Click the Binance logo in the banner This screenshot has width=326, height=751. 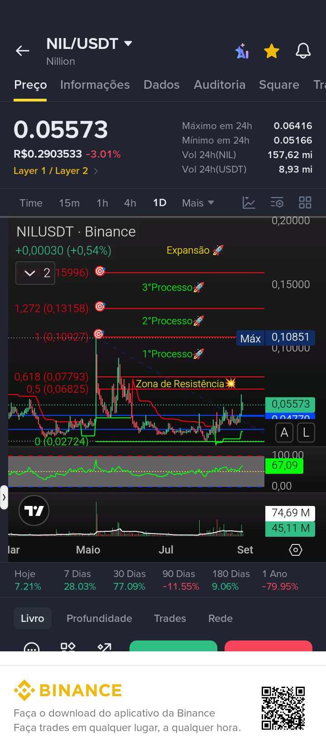coord(68,690)
